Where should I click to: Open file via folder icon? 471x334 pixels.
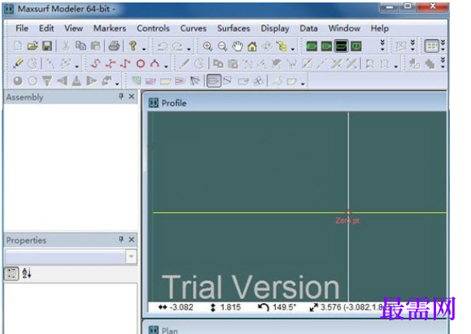[33, 46]
